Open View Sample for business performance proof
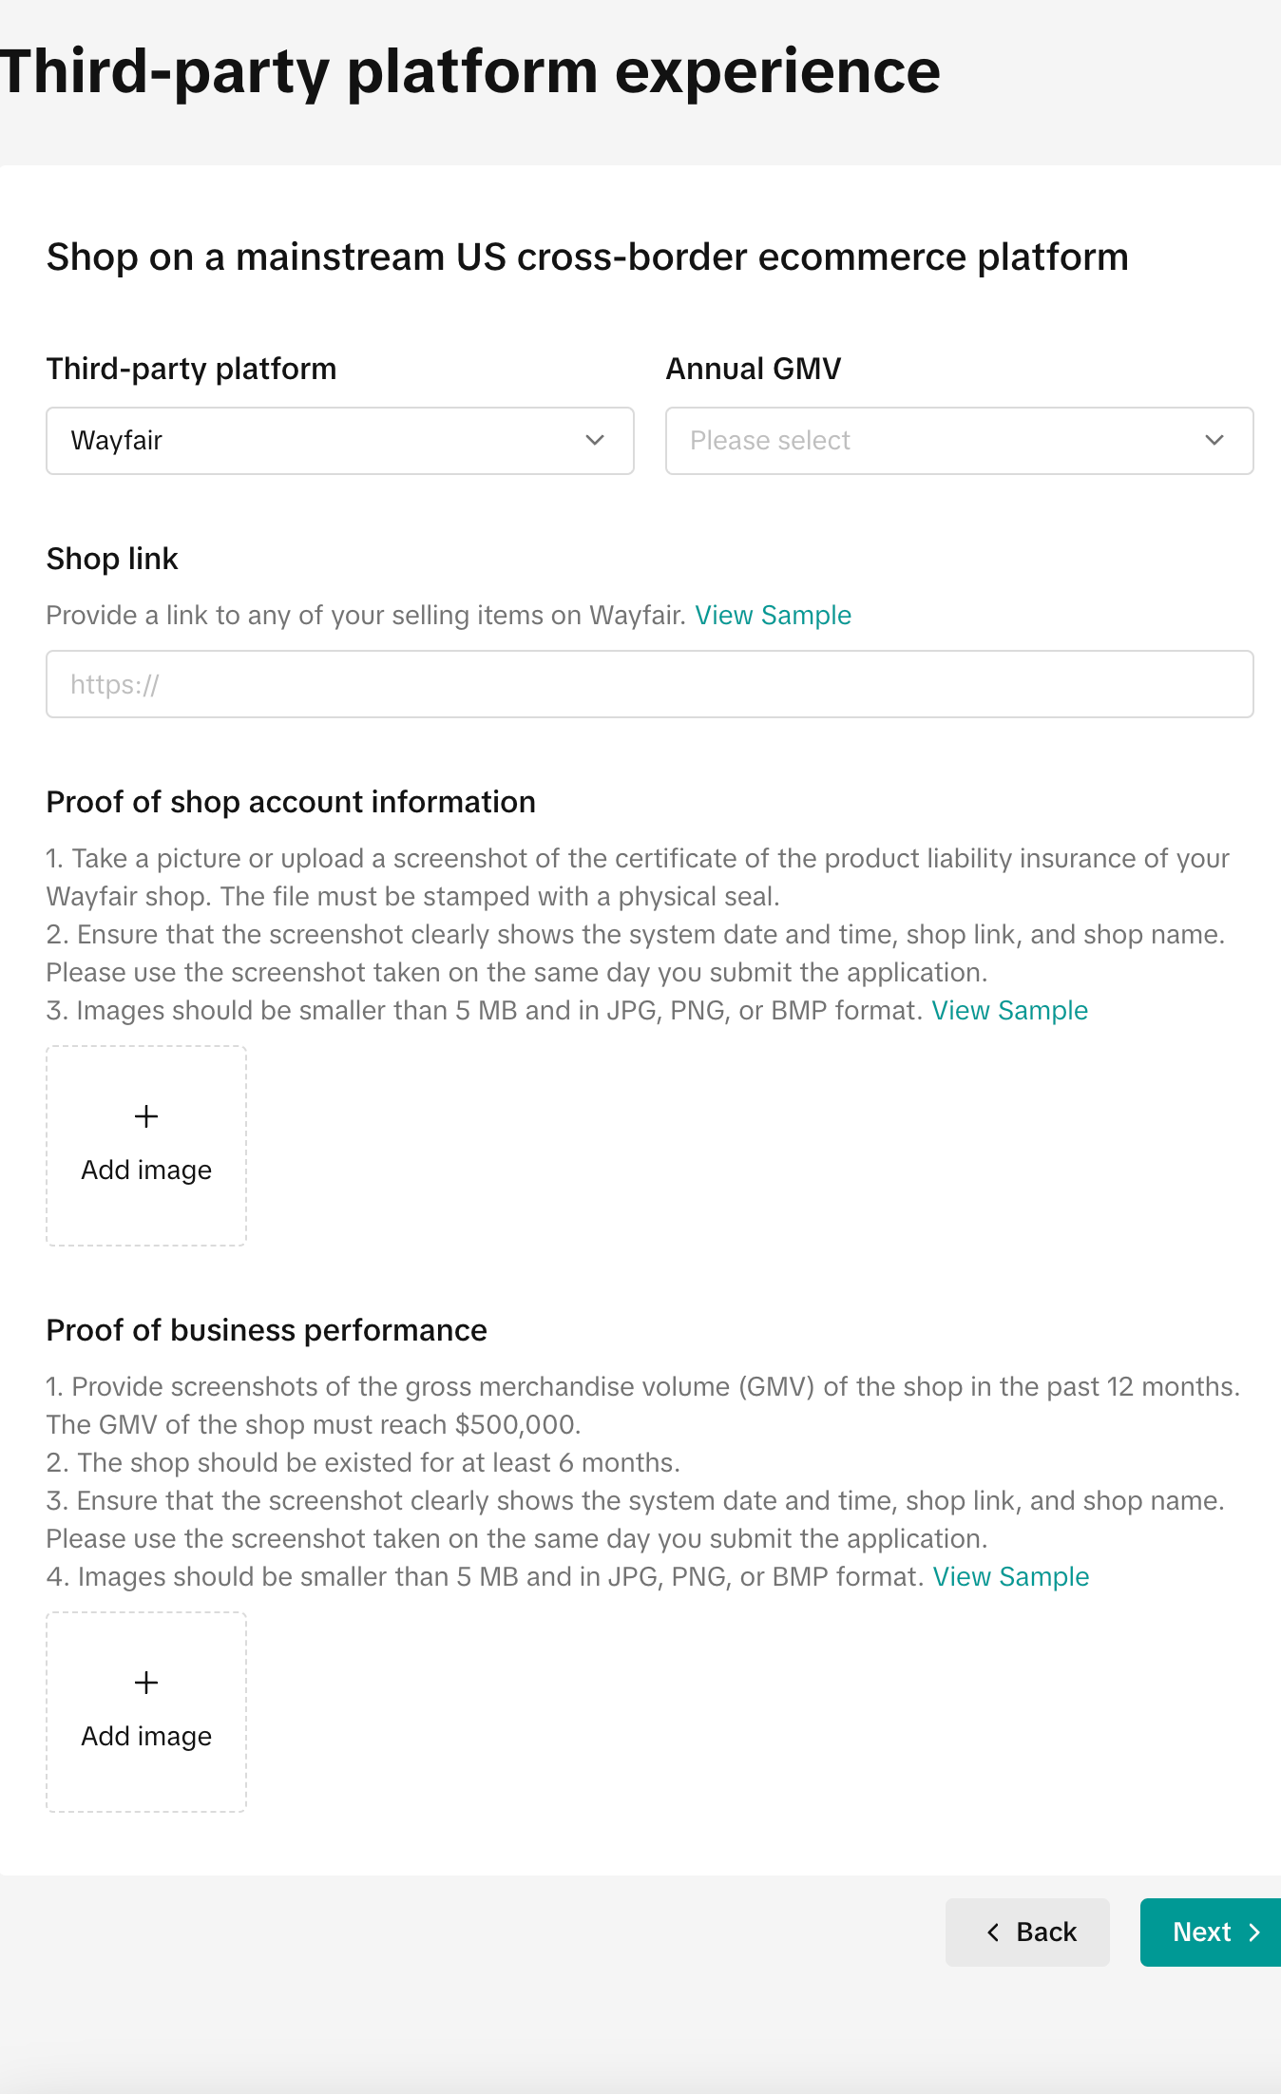The image size is (1281, 2094). coord(1010,1577)
